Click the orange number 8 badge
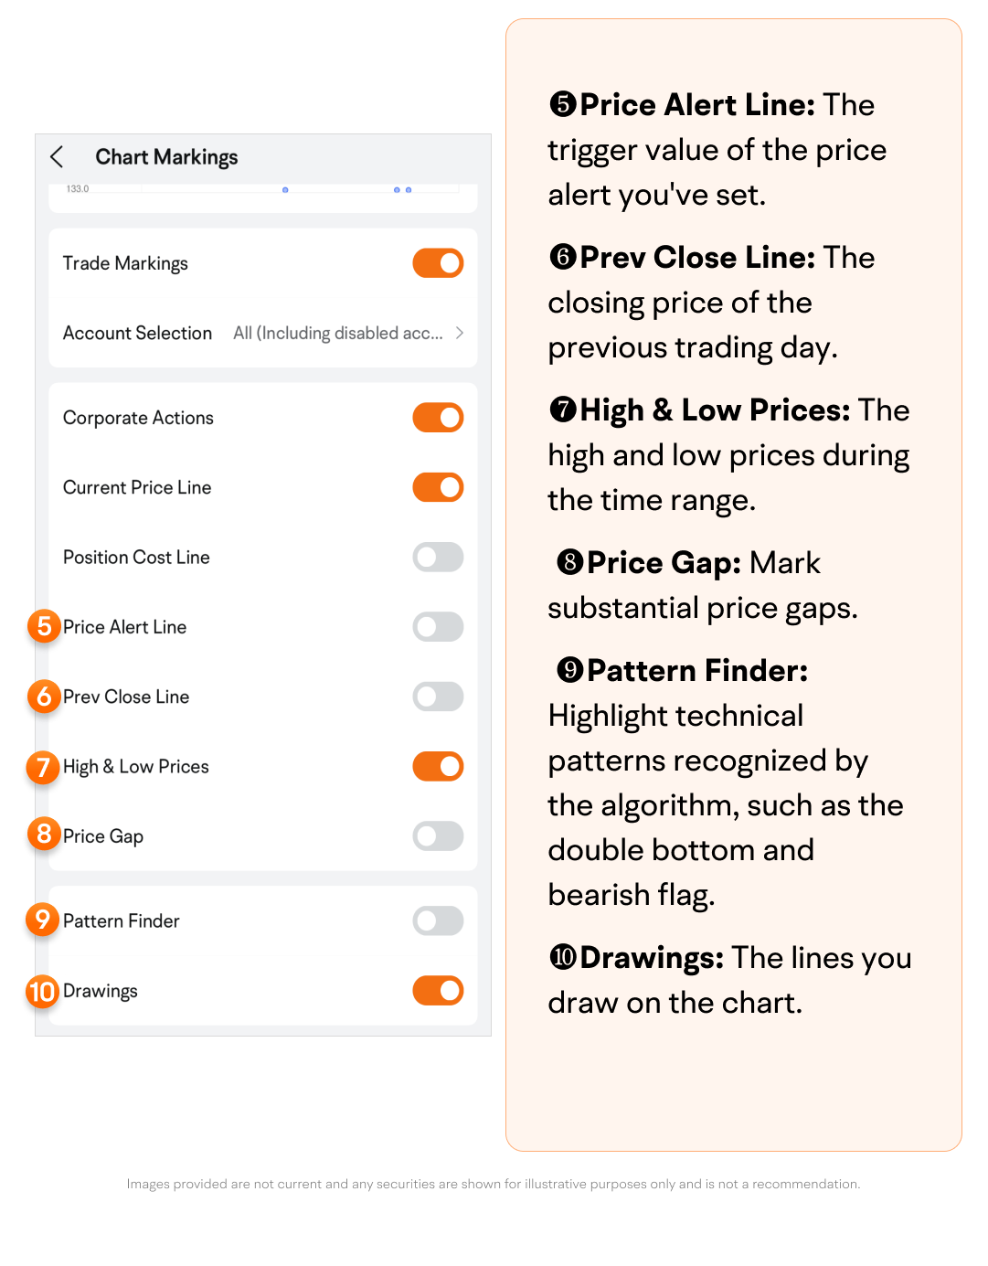 tap(43, 834)
